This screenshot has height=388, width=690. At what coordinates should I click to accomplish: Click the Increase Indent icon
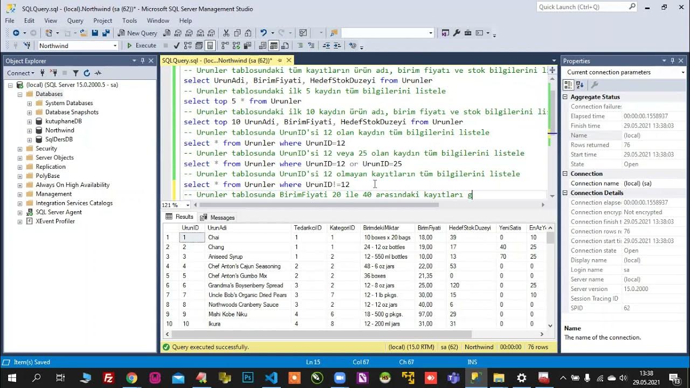pyautogui.click(x=337, y=46)
